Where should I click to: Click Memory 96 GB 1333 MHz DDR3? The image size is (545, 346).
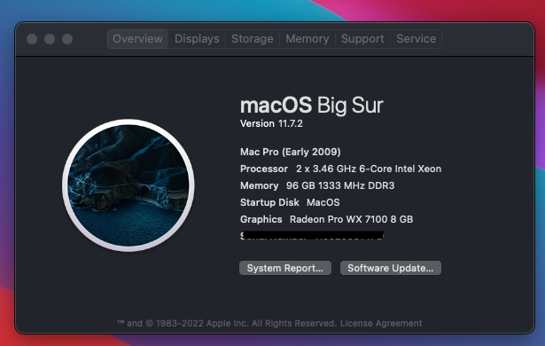pyautogui.click(x=317, y=185)
